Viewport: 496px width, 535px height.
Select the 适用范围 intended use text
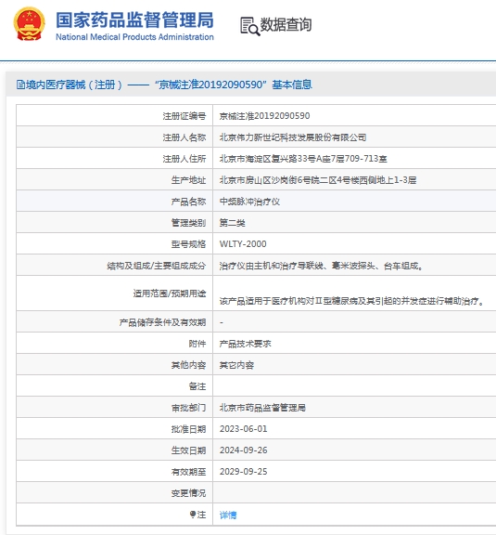tap(351, 301)
